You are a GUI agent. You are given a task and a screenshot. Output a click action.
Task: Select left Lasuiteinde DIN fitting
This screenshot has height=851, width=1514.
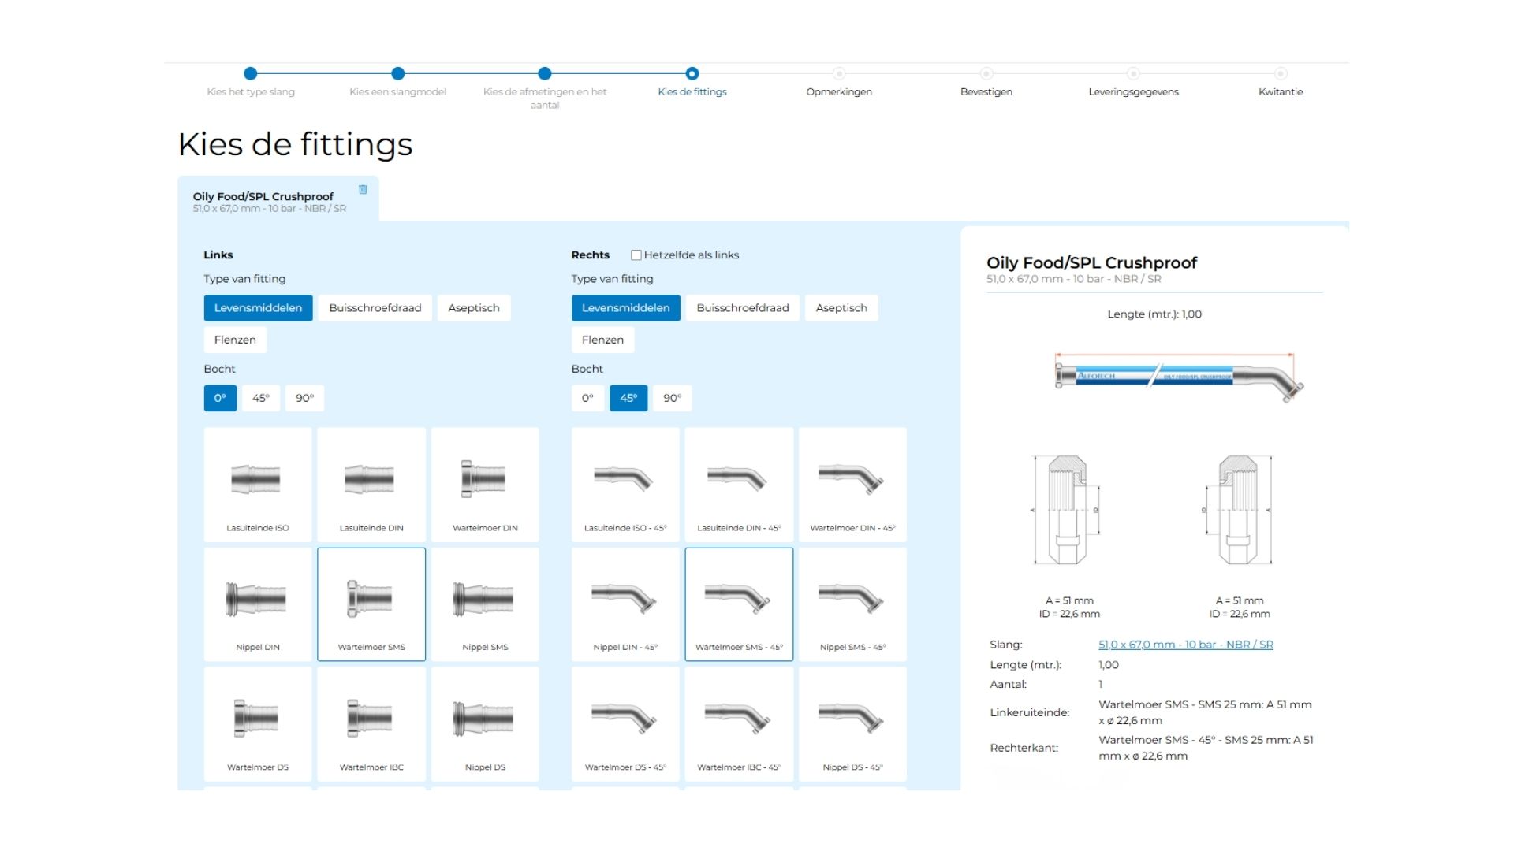(x=371, y=485)
